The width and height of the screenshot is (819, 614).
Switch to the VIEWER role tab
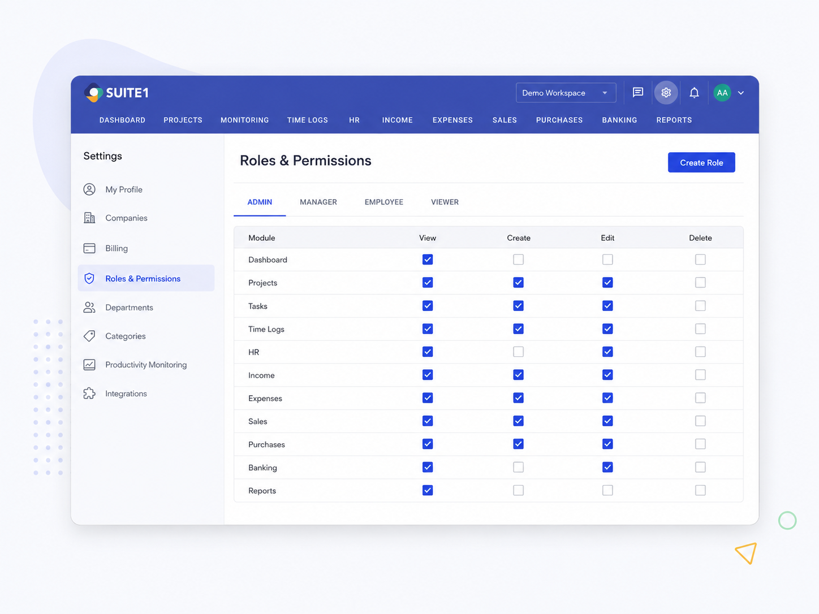445,202
